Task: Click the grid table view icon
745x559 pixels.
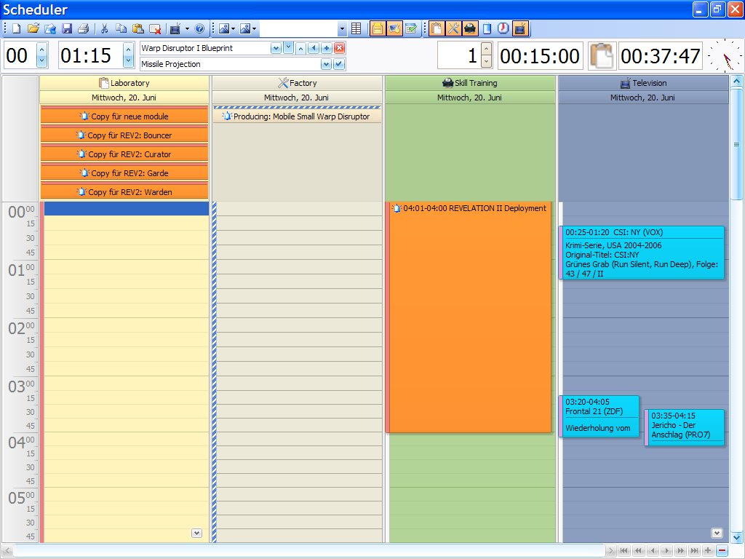Action: (x=356, y=29)
